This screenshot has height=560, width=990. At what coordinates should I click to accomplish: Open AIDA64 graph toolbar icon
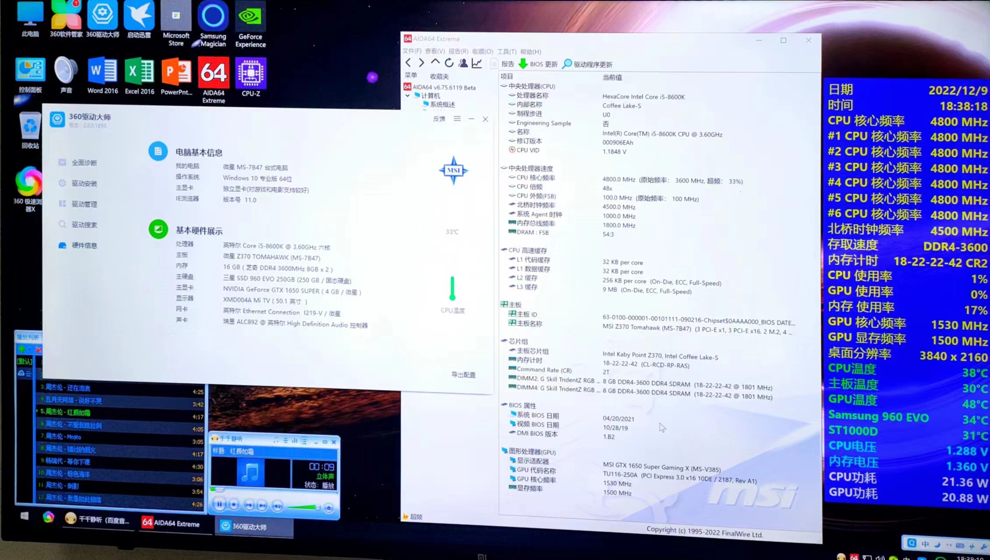point(477,63)
